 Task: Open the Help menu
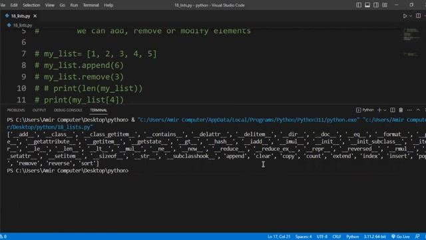coord(108,5)
